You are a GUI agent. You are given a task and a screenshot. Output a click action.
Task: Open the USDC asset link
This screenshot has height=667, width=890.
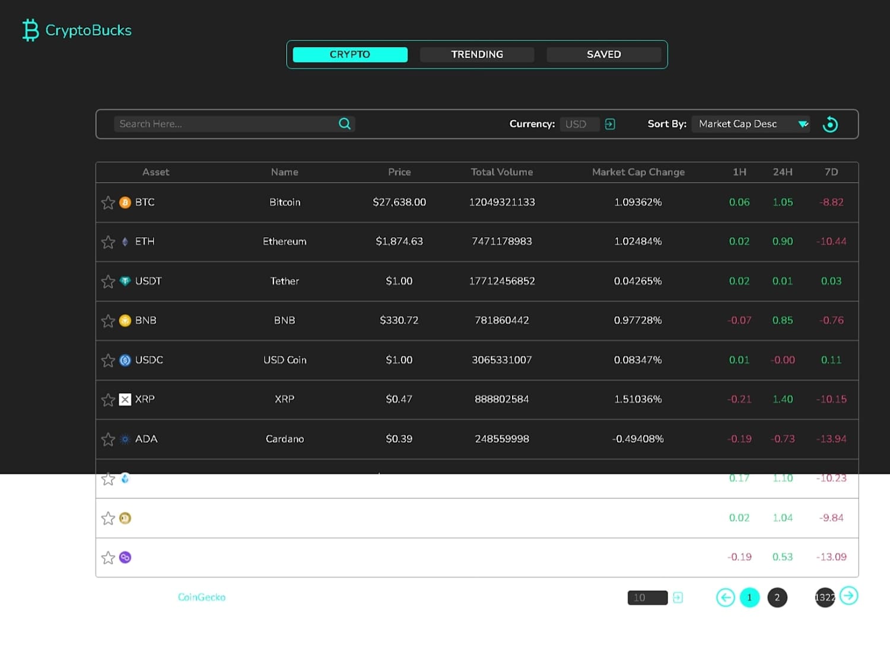pyautogui.click(x=149, y=360)
